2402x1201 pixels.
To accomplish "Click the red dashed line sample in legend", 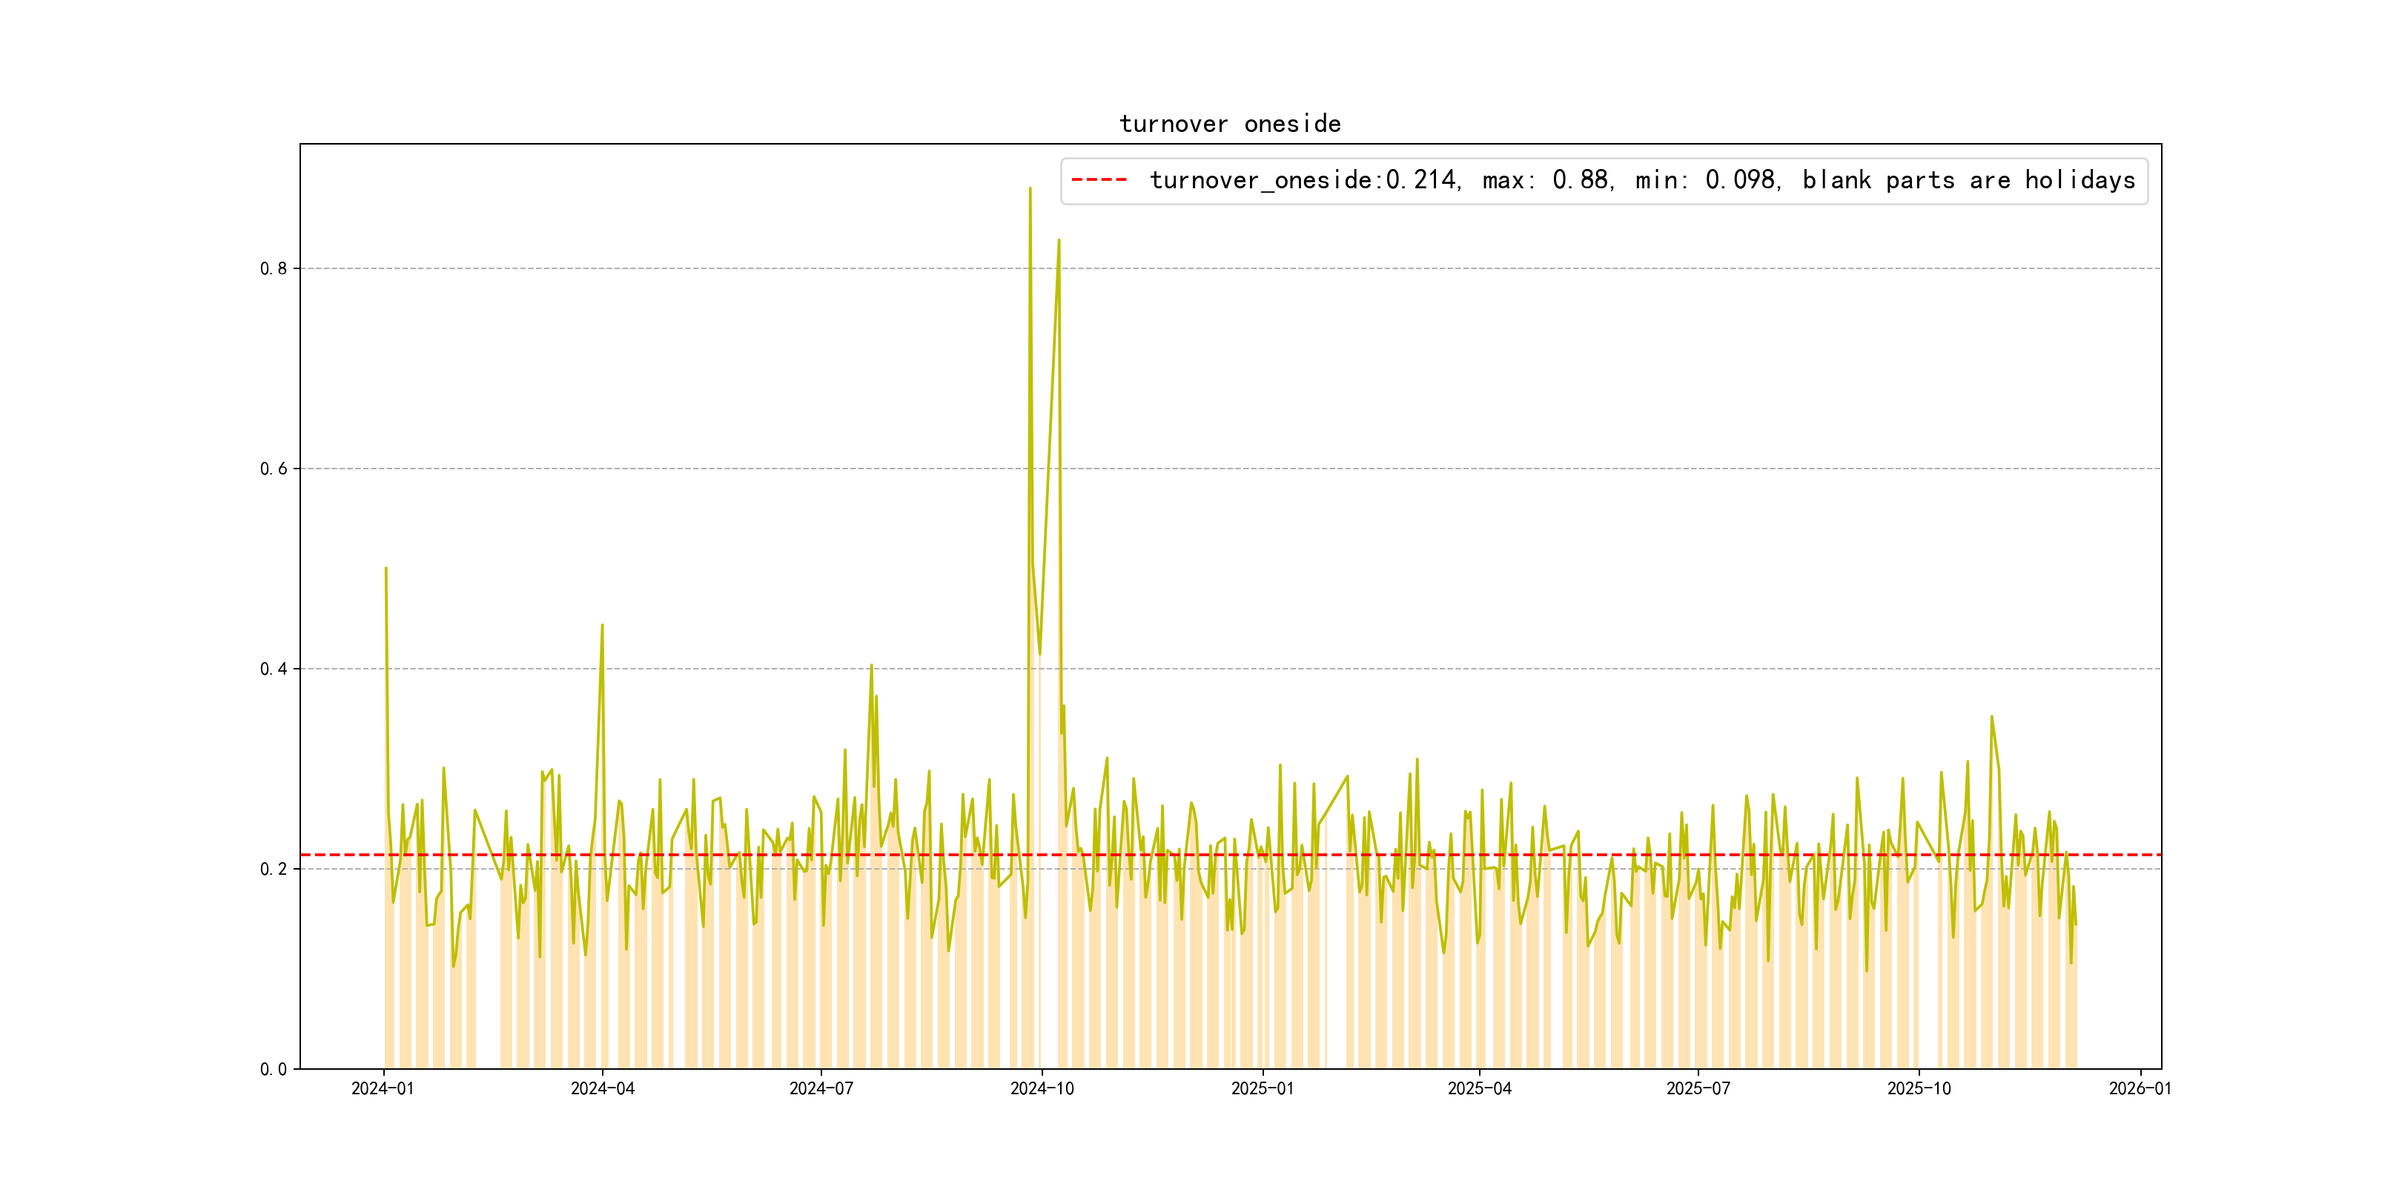I will click(1099, 180).
